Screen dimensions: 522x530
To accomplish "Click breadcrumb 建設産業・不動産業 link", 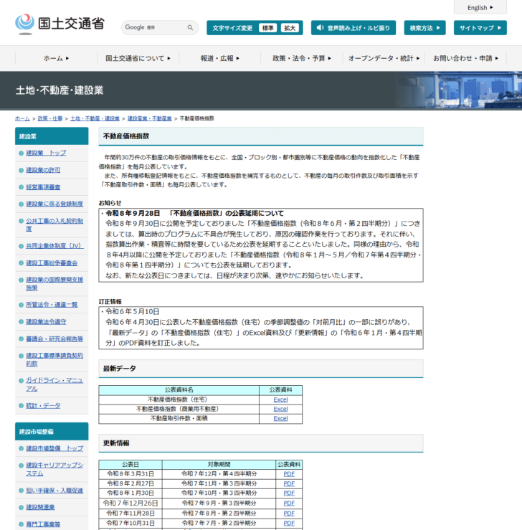I will 150,118.
